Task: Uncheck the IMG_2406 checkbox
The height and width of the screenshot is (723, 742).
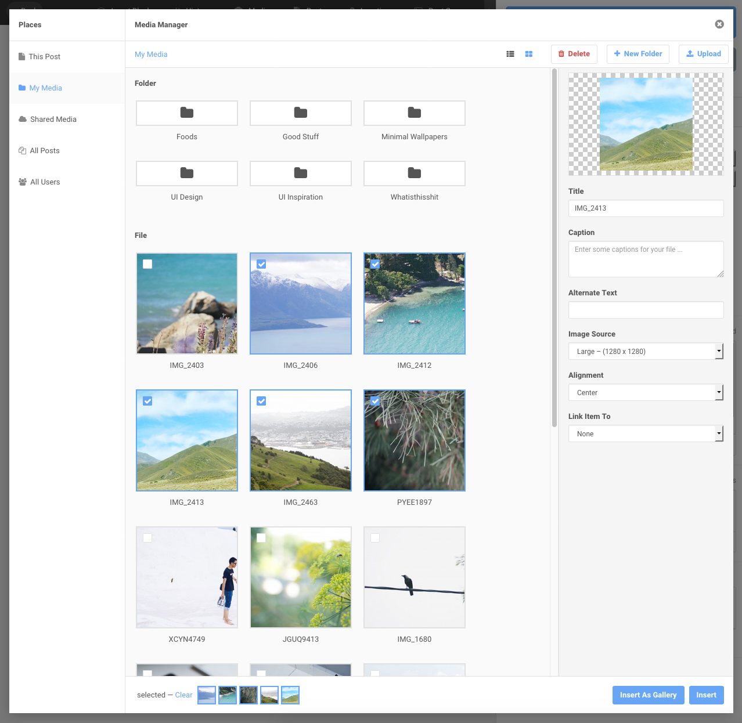Action: point(261,264)
